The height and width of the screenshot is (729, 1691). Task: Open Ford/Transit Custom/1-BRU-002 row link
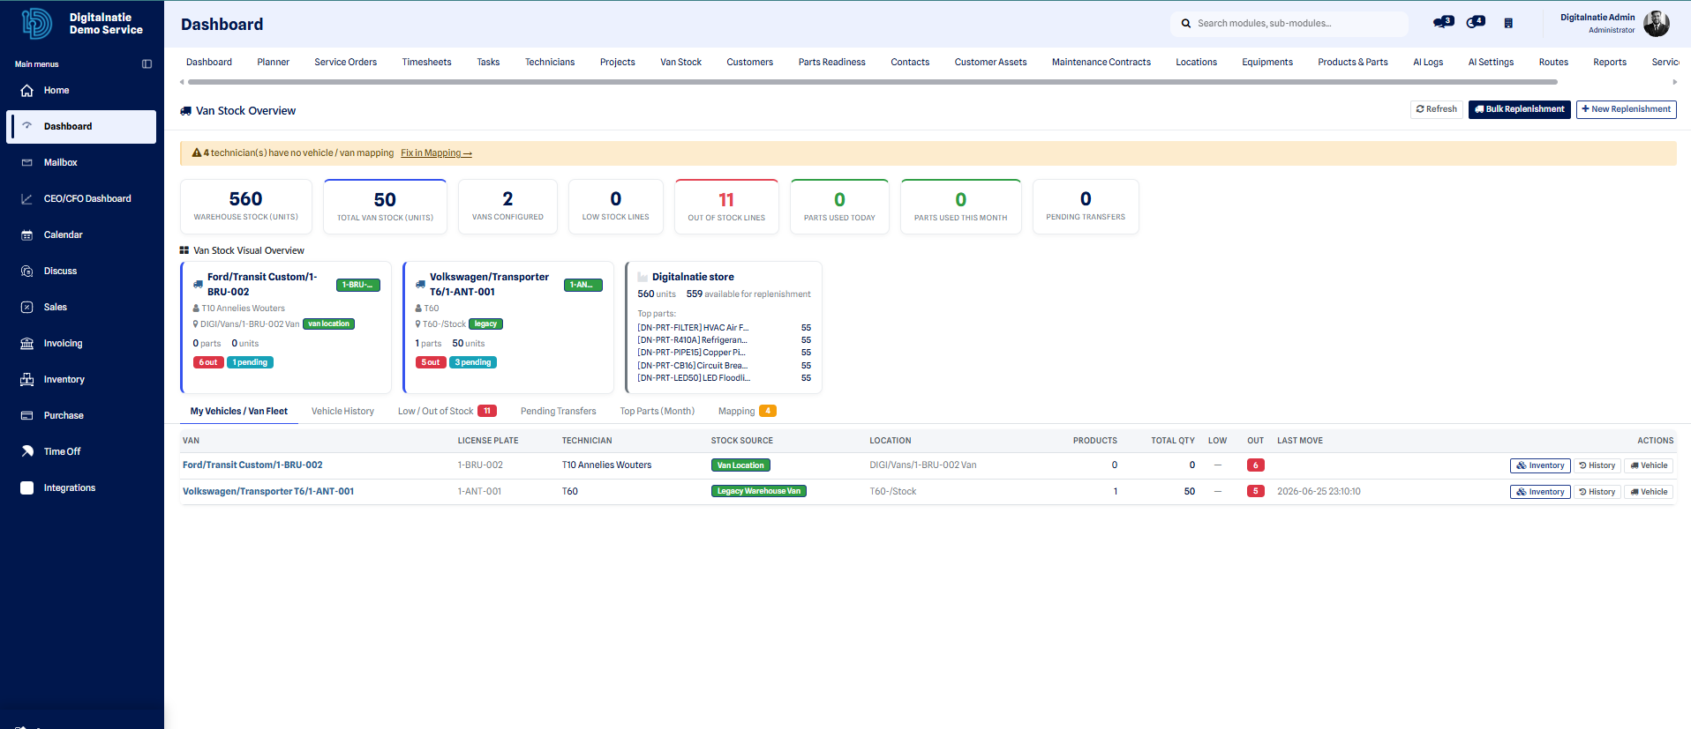click(252, 465)
